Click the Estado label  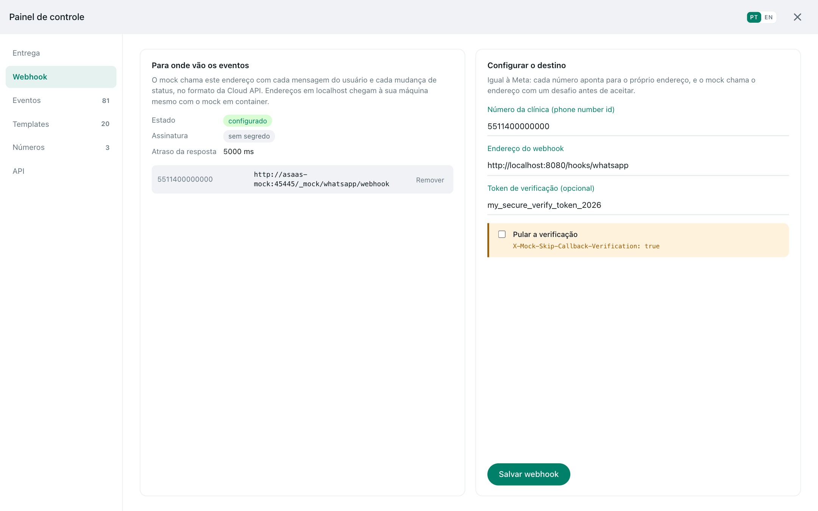(163, 120)
